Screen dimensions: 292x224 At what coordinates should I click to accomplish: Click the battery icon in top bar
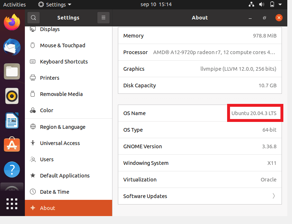point(272,4)
